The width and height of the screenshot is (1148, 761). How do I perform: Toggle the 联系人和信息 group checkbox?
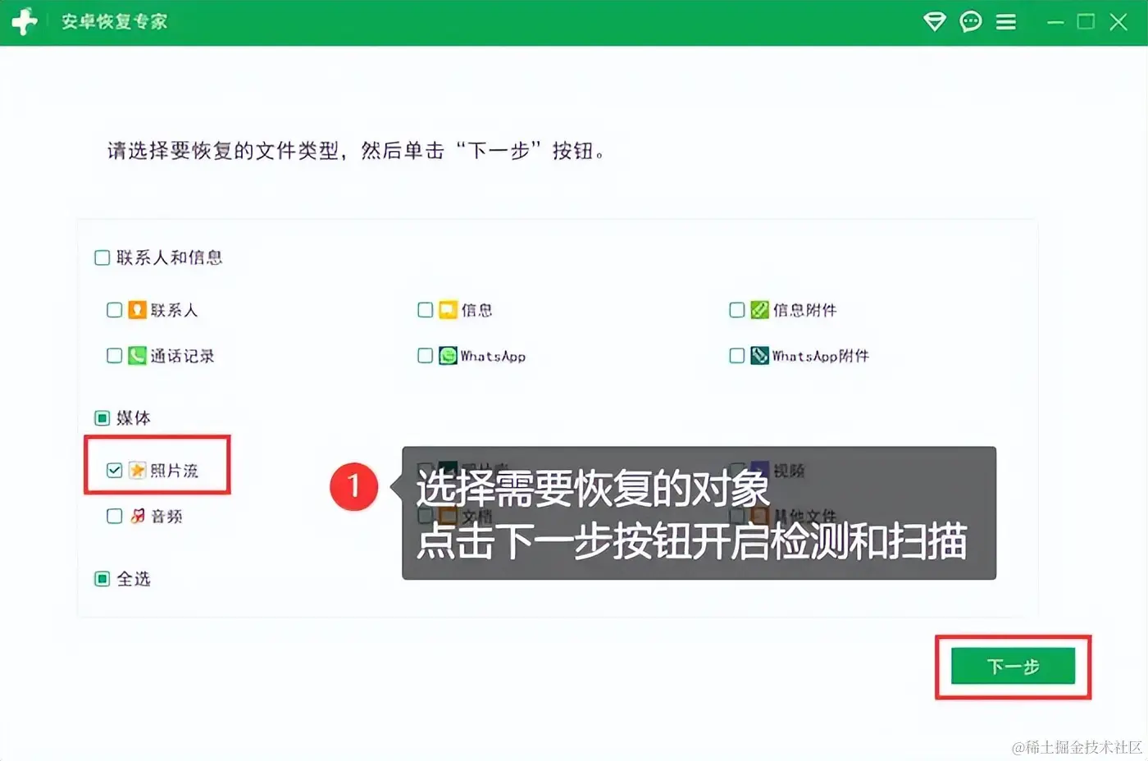point(102,257)
